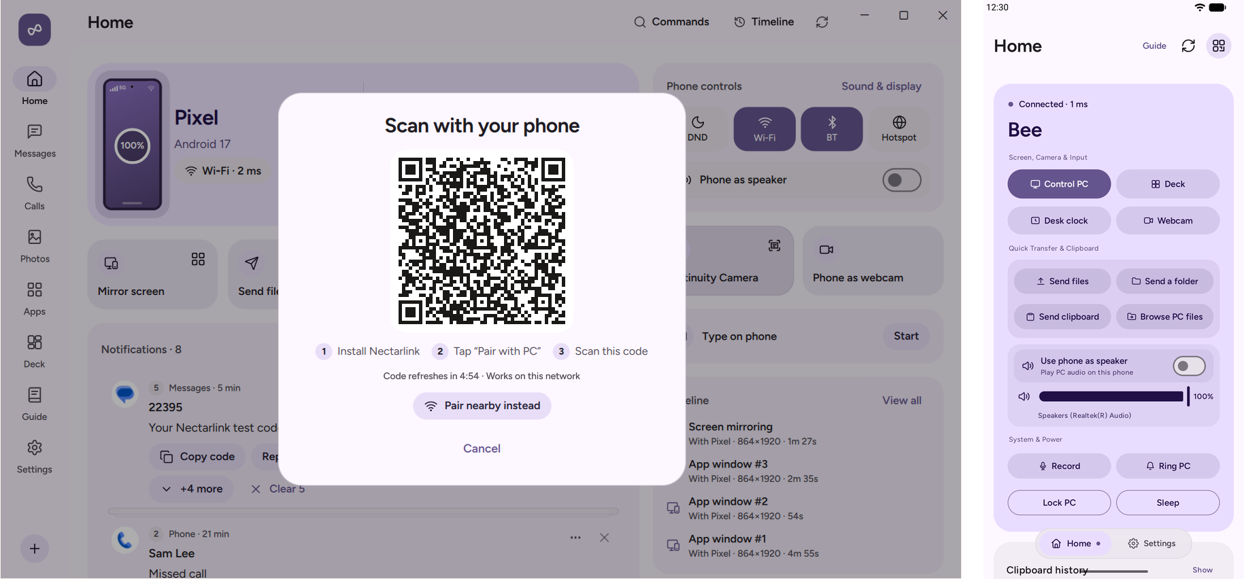Viewport: 1244px width, 579px height.
Task: Select Apps in the sidebar
Action: click(35, 299)
